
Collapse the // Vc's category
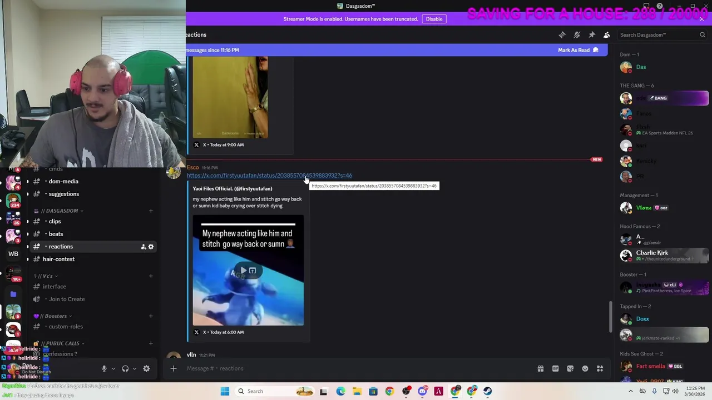tap(46, 276)
